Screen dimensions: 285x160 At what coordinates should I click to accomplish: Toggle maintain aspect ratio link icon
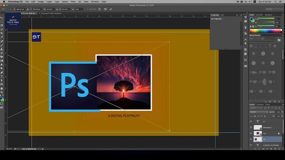tap(57, 9)
